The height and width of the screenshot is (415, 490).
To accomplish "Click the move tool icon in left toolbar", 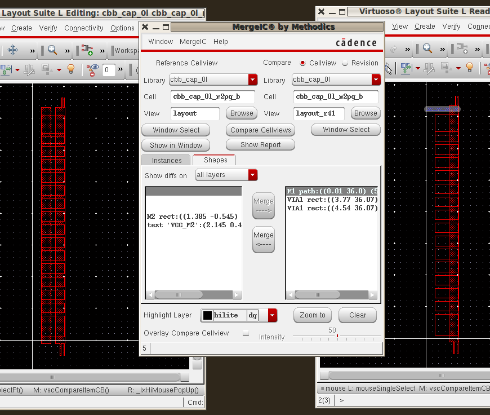I will click(12, 50).
